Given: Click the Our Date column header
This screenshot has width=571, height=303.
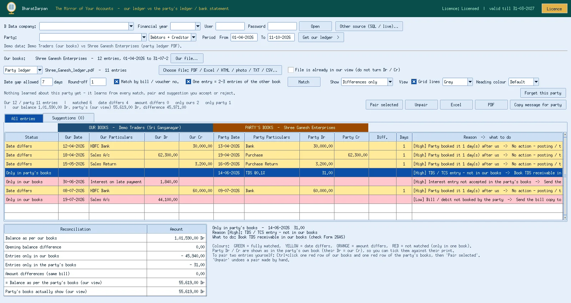Looking at the screenshot, I should tap(74, 137).
